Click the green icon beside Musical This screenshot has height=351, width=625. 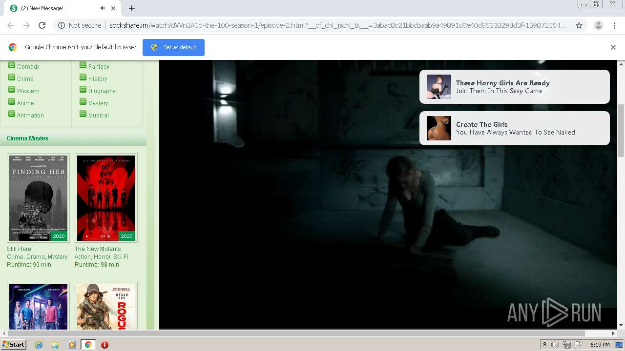tap(83, 114)
